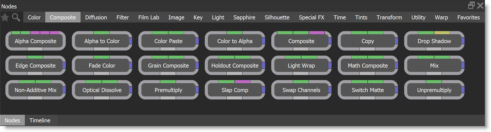This screenshot has height=132, width=491.
Task: Undock the Nodes panel window
Action: click(x=471, y=5)
